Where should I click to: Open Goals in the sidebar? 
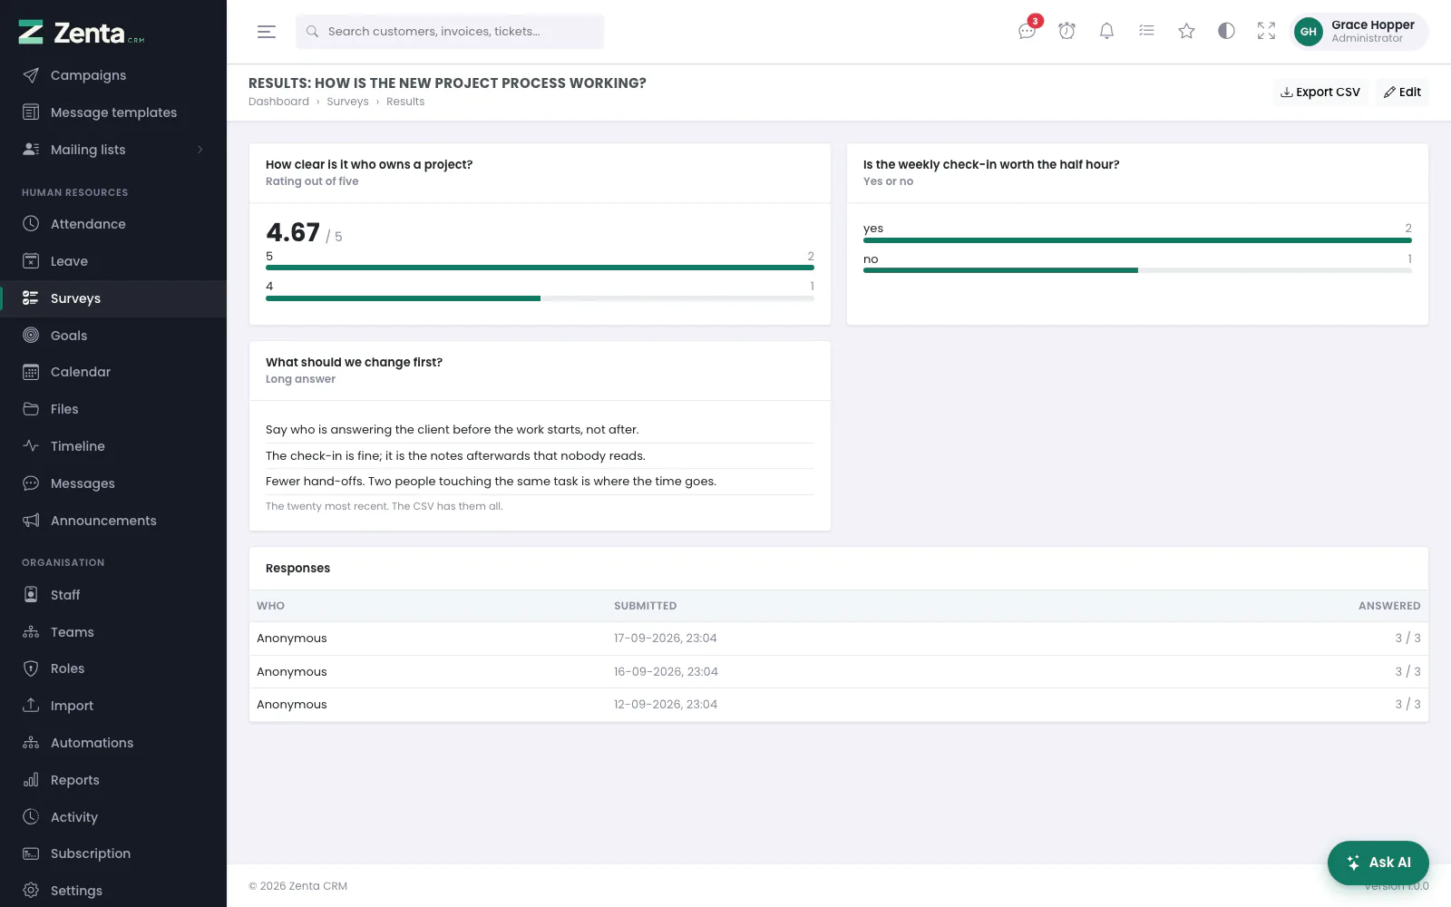click(113, 336)
